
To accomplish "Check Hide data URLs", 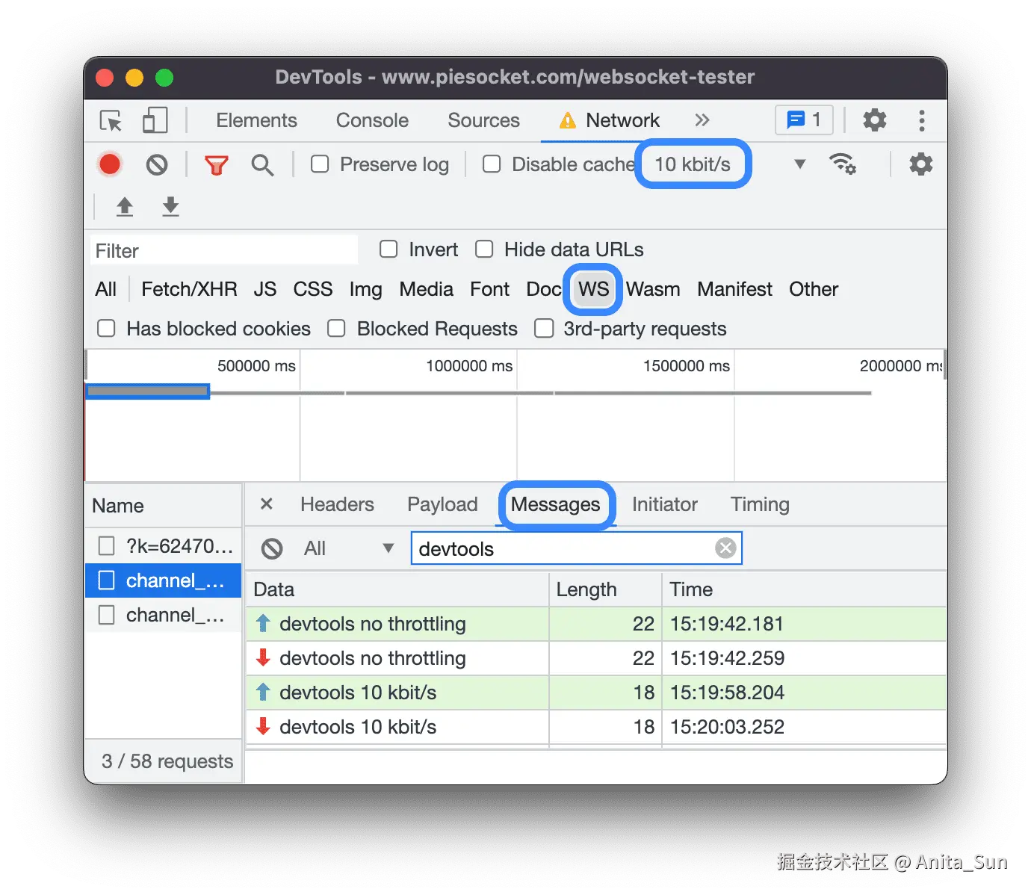I will coord(484,249).
